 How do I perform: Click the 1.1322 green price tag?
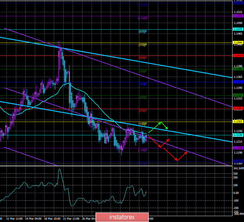coord(238,95)
